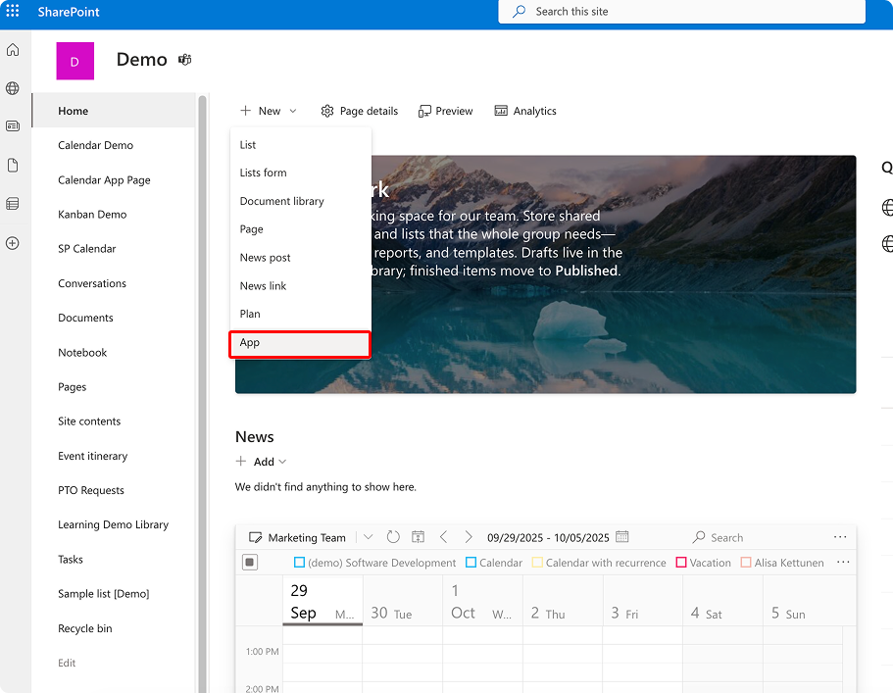Click the Teams icon beside Demo title
The height and width of the screenshot is (693, 893).
tap(184, 60)
